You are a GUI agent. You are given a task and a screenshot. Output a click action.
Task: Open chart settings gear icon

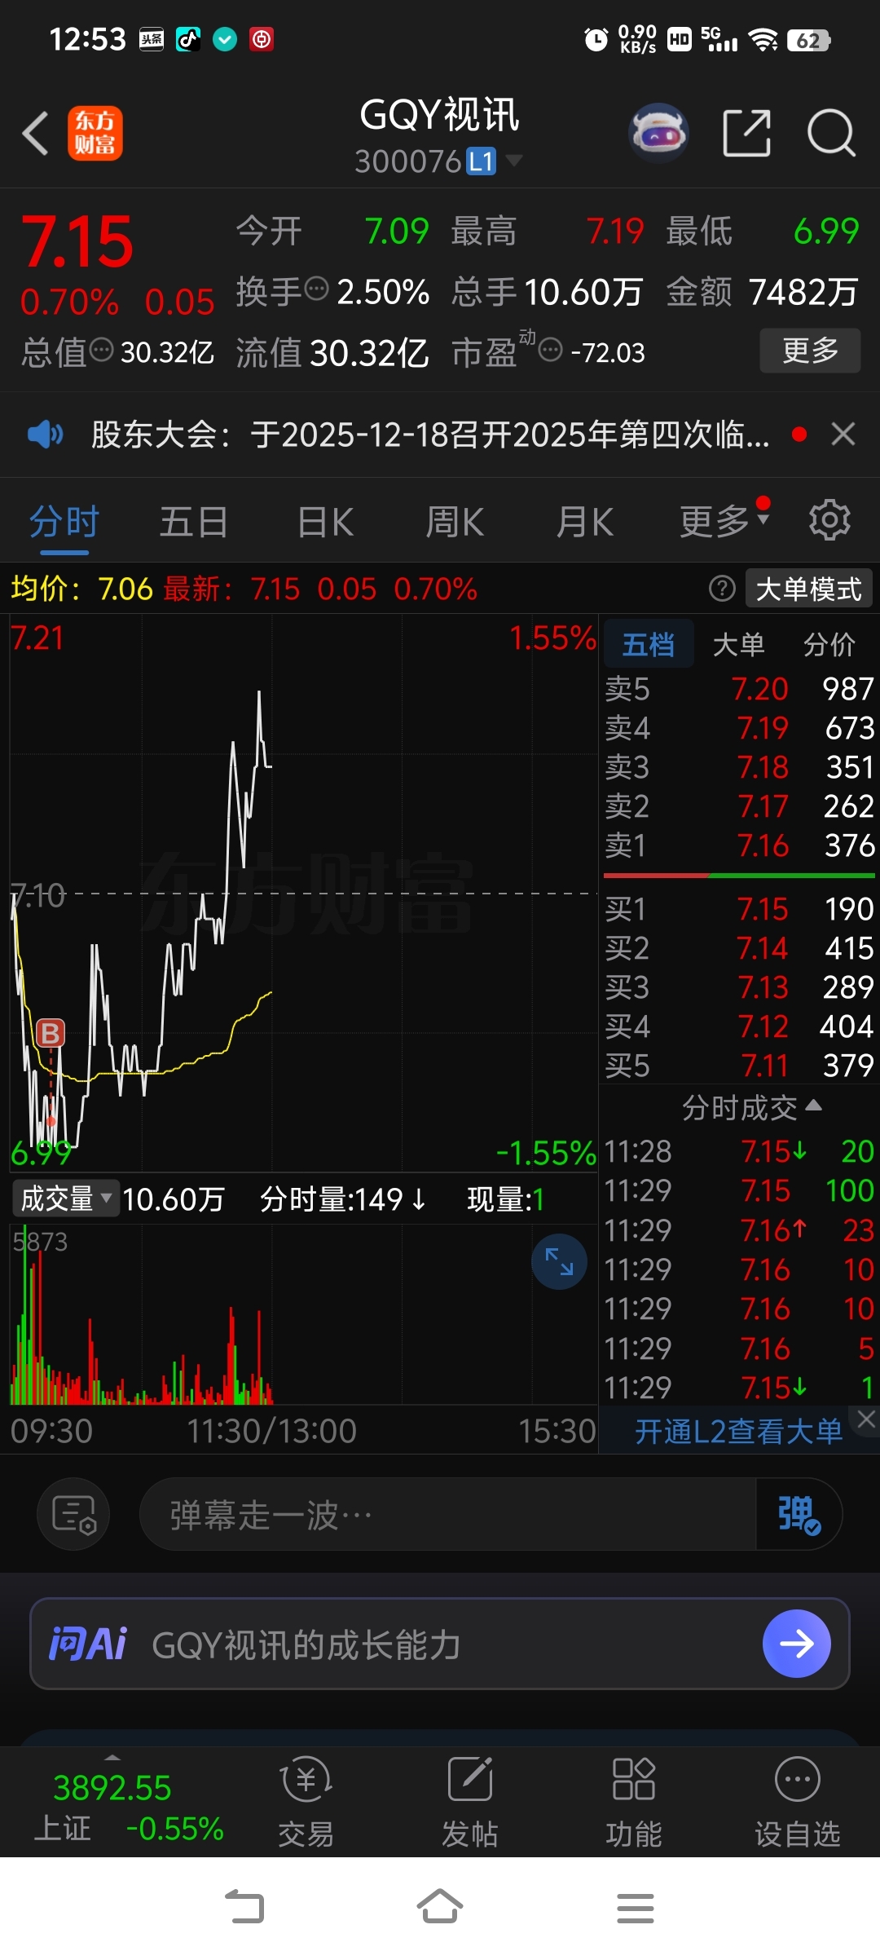coord(829,520)
